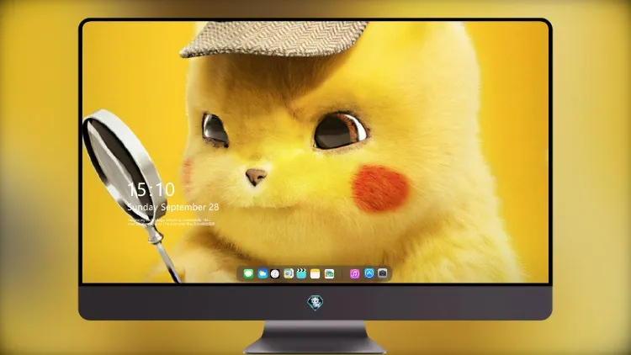Screen dimensions: 631x355
Task: Open the photo gallery app in dock
Action: [x=329, y=274]
